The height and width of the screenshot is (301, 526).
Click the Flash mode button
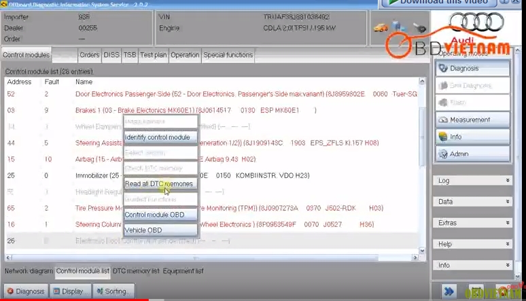click(x=473, y=103)
